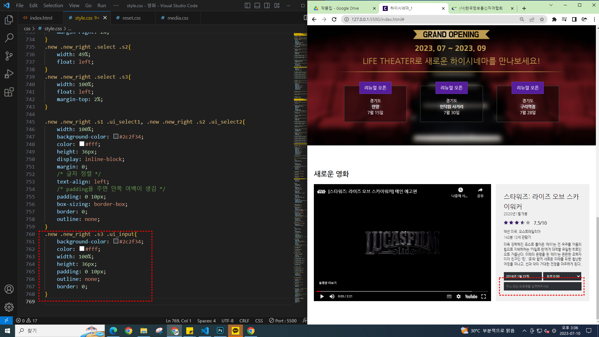Open the Manage gear settings icon
The image size is (599, 337).
pos(9,307)
